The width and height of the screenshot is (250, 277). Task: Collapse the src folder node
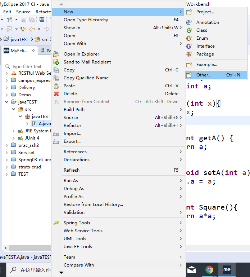[x=14, y=109]
